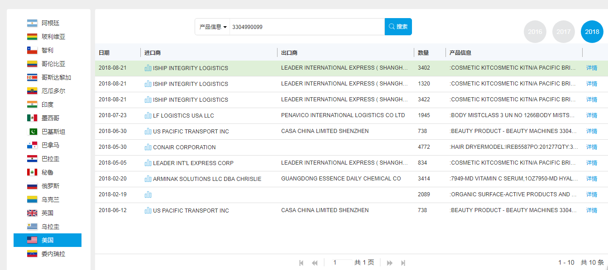
Task: Click the Colombia flag icon
Action: click(x=32, y=64)
